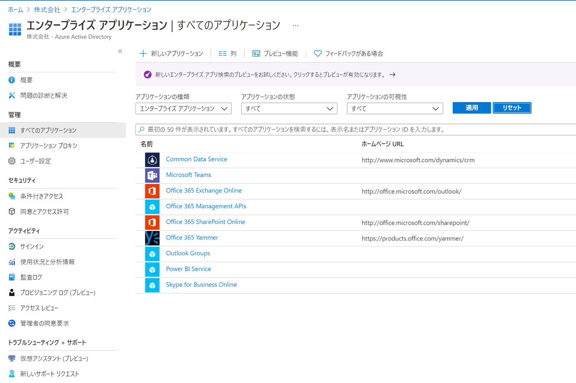576x383 pixels.
Task: Click the 適用 button
Action: (472, 108)
